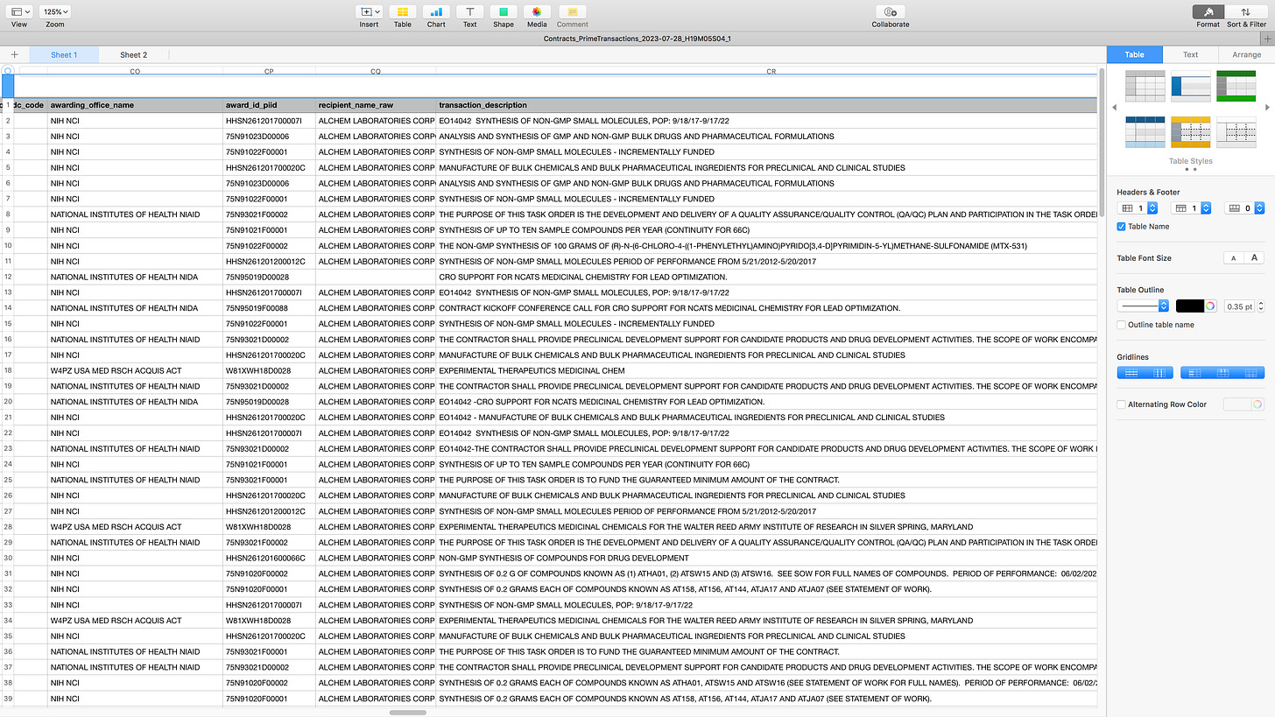Go to next table styles page arrow
Image resolution: width=1275 pixels, height=717 pixels.
point(1267,108)
